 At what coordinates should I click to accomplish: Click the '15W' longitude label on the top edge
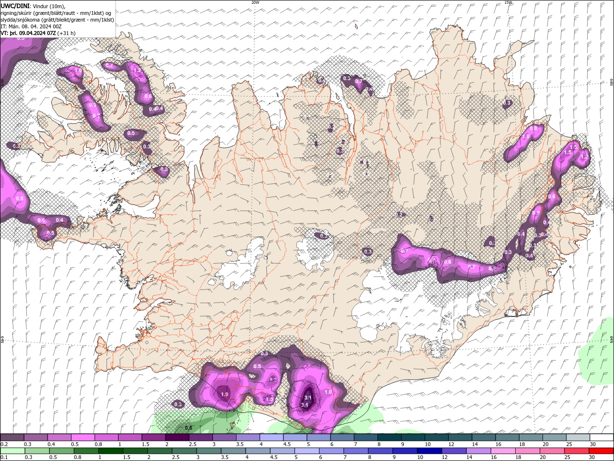(508, 2)
